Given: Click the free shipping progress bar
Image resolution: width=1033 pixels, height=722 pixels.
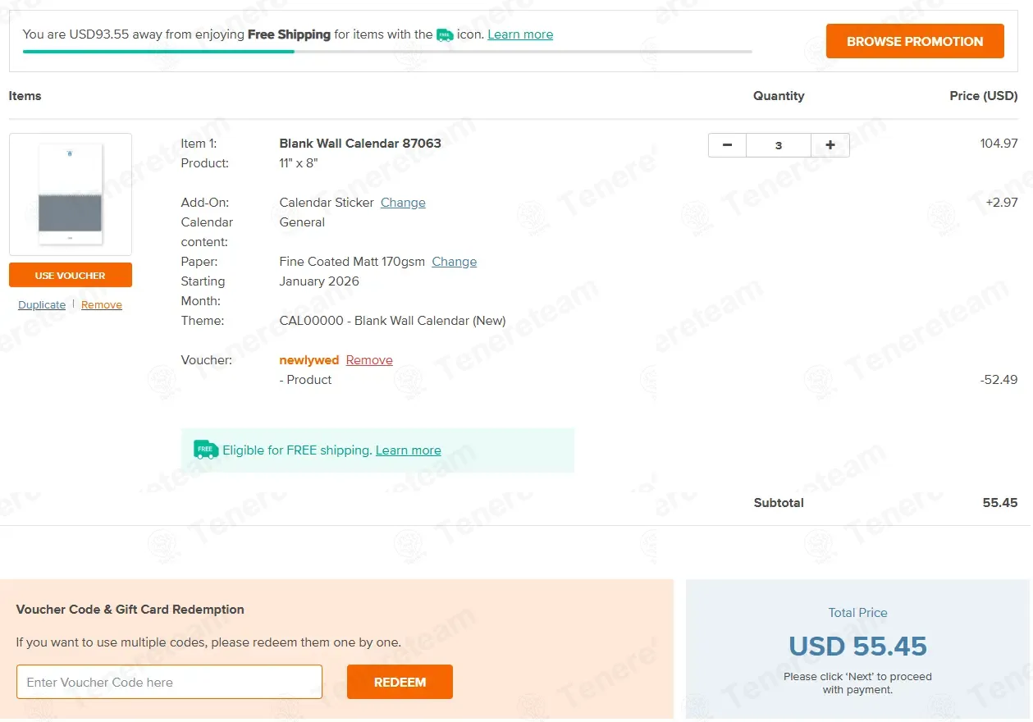Looking at the screenshot, I should click(x=387, y=52).
